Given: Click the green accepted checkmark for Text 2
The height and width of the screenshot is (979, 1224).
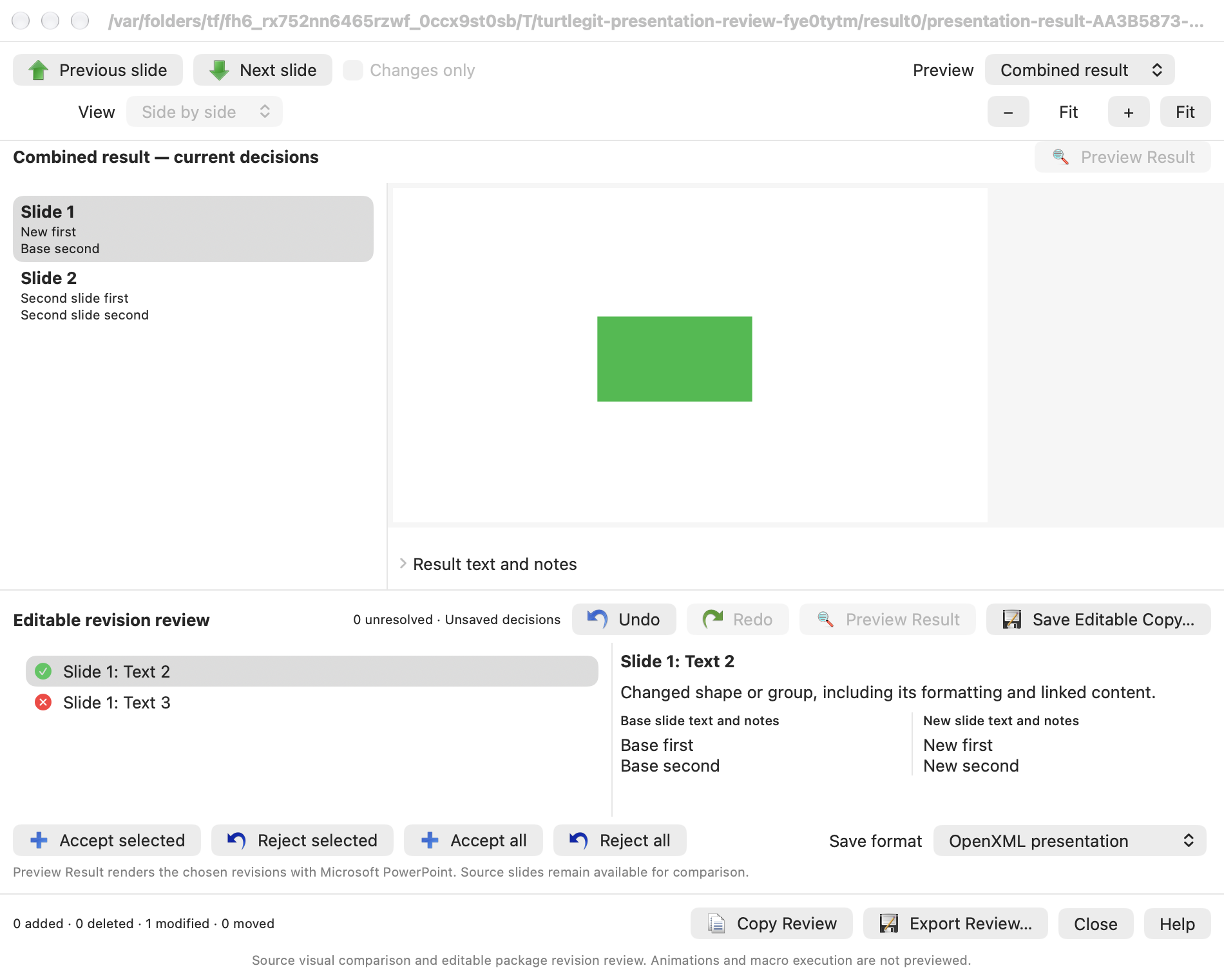Looking at the screenshot, I should pos(43,671).
